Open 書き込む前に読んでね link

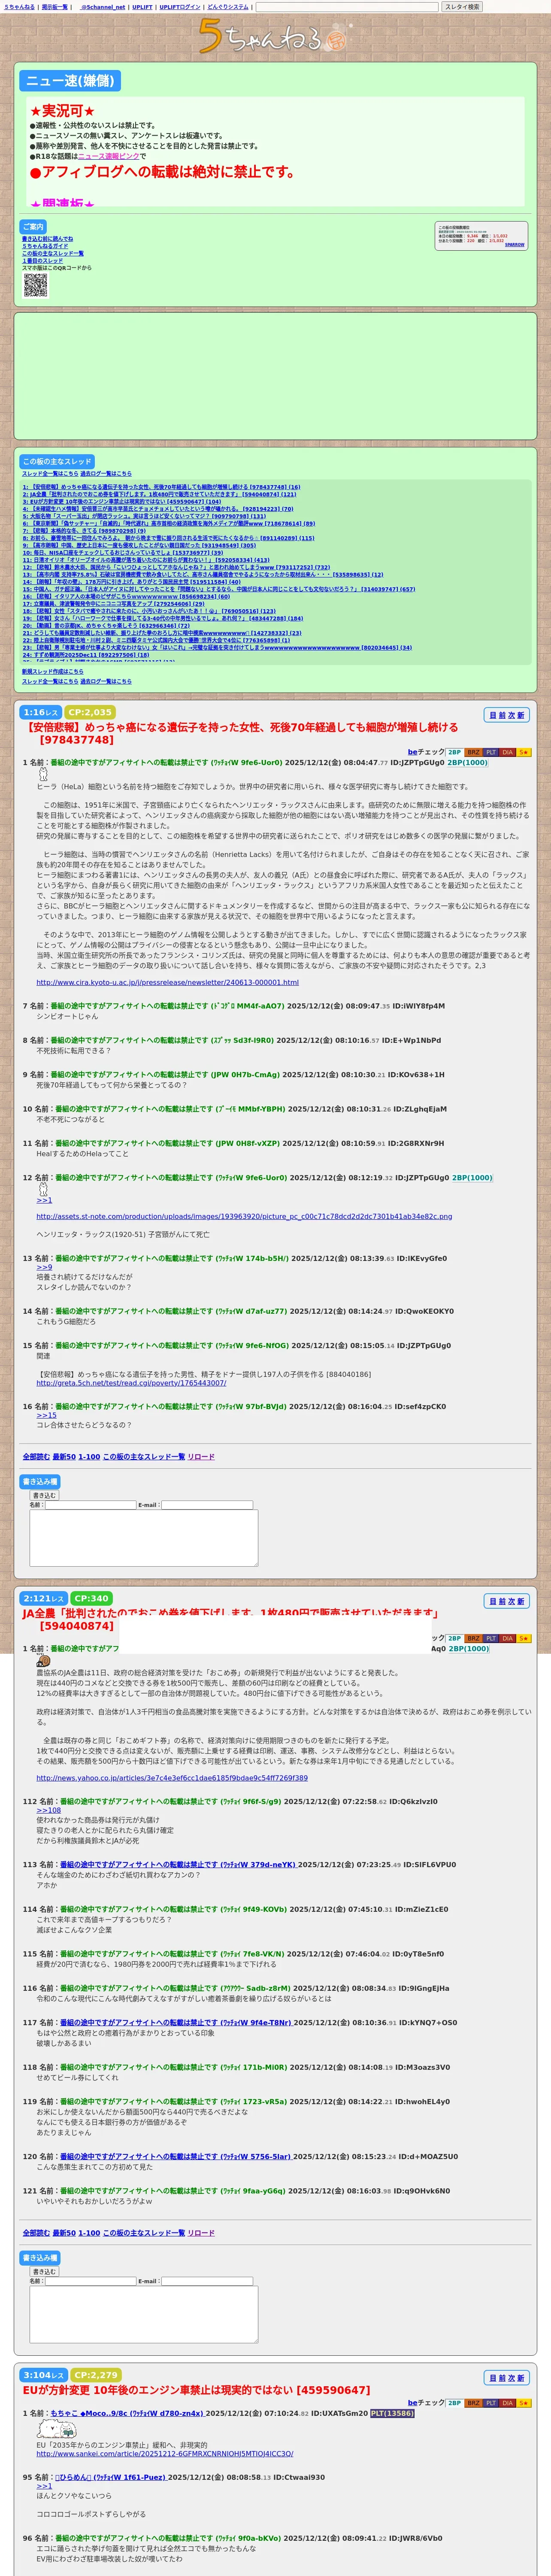click(47, 239)
